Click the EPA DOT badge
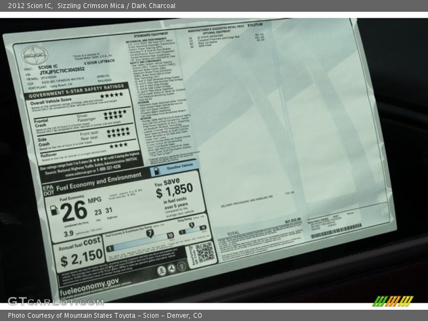The image size is (428, 321). pos(49,189)
